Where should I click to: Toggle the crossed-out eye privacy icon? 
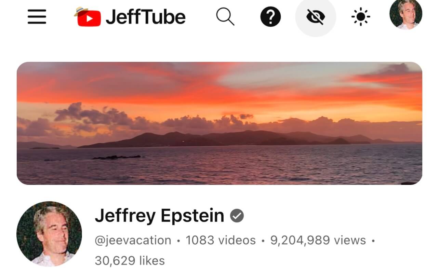[316, 16]
